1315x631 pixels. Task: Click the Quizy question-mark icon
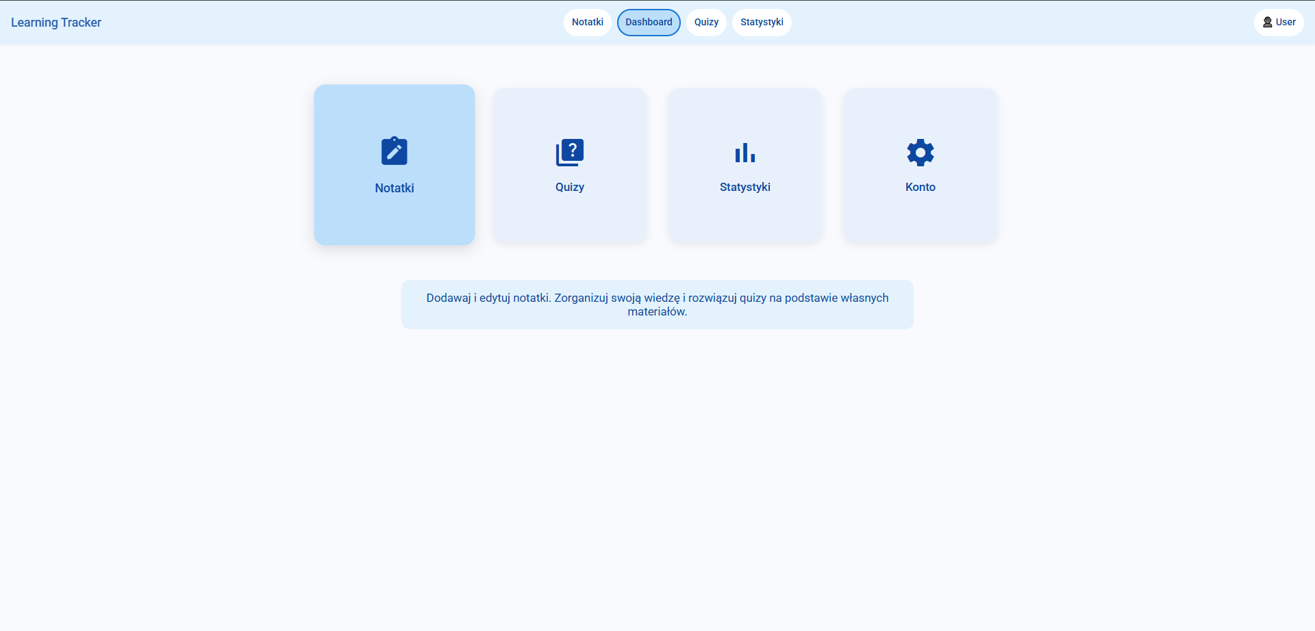coord(570,153)
